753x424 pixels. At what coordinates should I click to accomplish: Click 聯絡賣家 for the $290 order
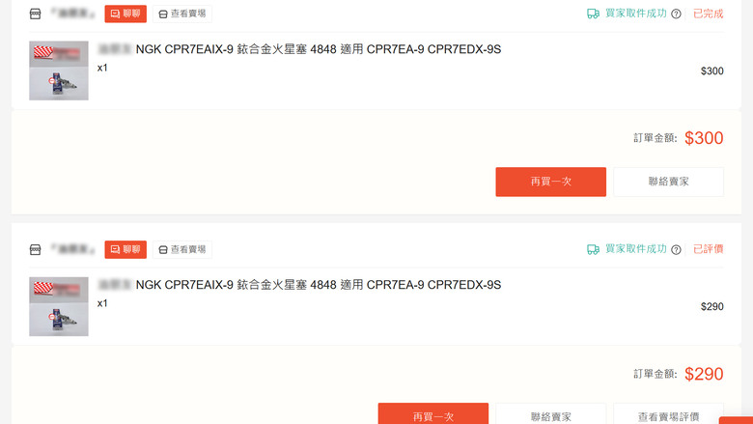[x=551, y=414]
